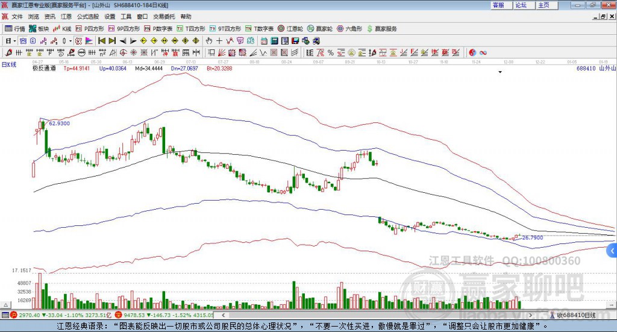Open the 公式选股 menu
The width and height of the screenshot is (617, 332).
click(x=88, y=16)
